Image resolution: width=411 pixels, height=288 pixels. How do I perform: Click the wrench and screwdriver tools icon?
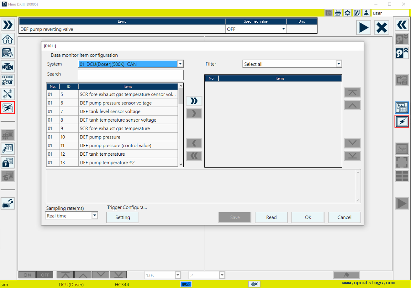(8, 94)
